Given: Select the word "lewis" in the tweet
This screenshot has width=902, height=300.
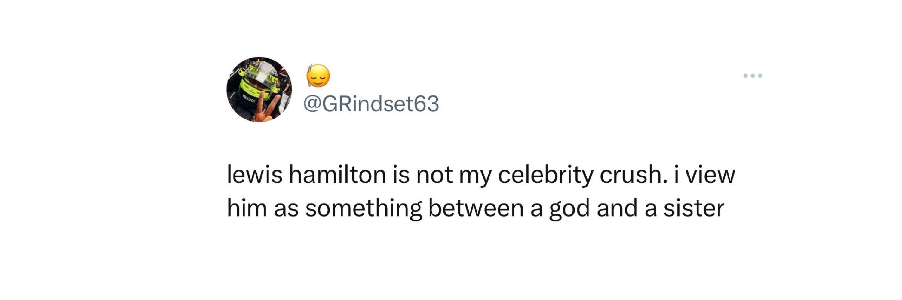Looking at the screenshot, I should click(x=255, y=174).
